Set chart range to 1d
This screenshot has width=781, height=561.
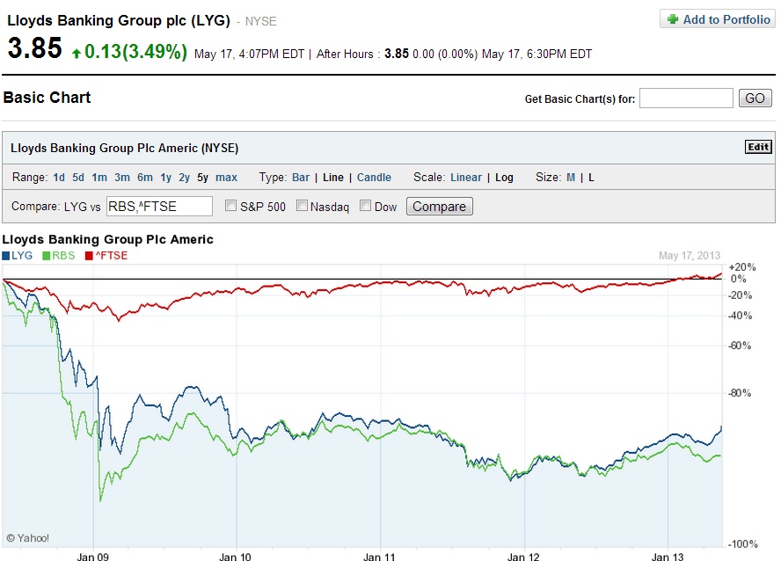[x=59, y=178]
